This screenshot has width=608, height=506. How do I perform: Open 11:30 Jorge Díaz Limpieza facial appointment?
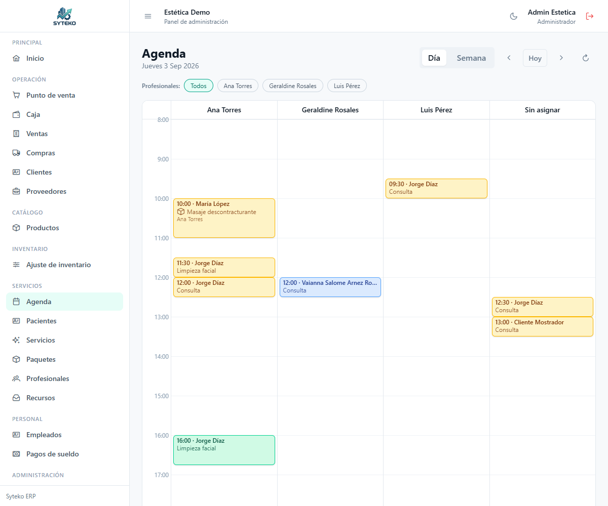224,267
